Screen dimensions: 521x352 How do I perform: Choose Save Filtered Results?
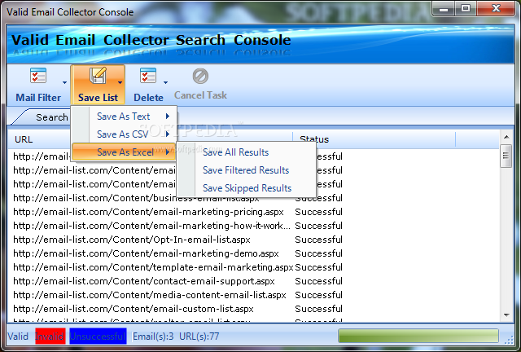pos(246,170)
